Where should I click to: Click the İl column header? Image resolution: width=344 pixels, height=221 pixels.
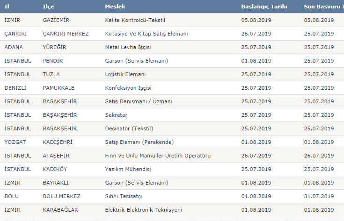click(x=7, y=7)
